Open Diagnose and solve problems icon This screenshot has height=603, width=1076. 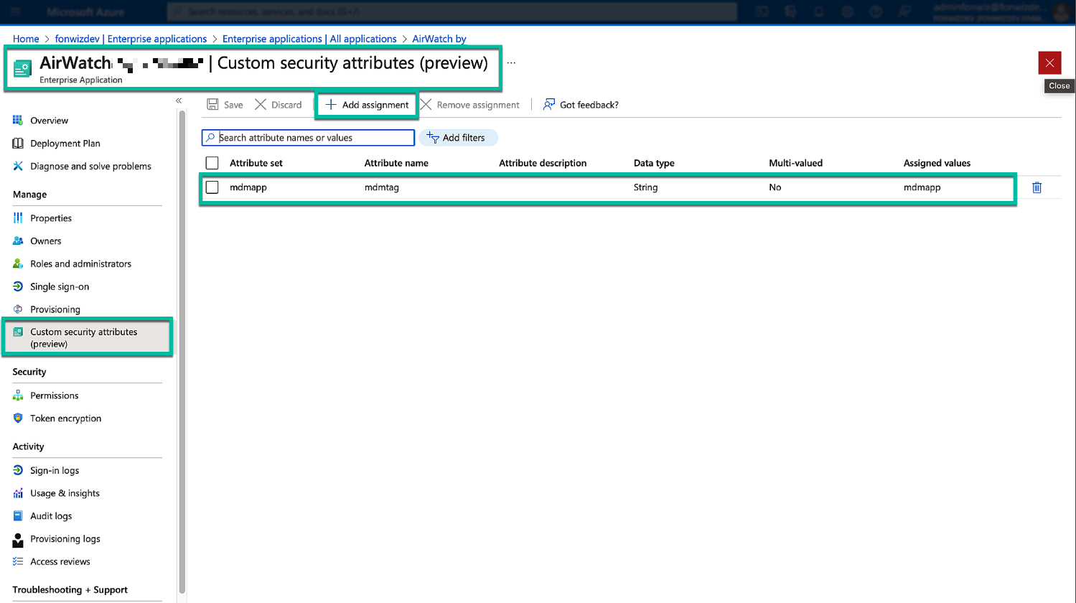18,166
